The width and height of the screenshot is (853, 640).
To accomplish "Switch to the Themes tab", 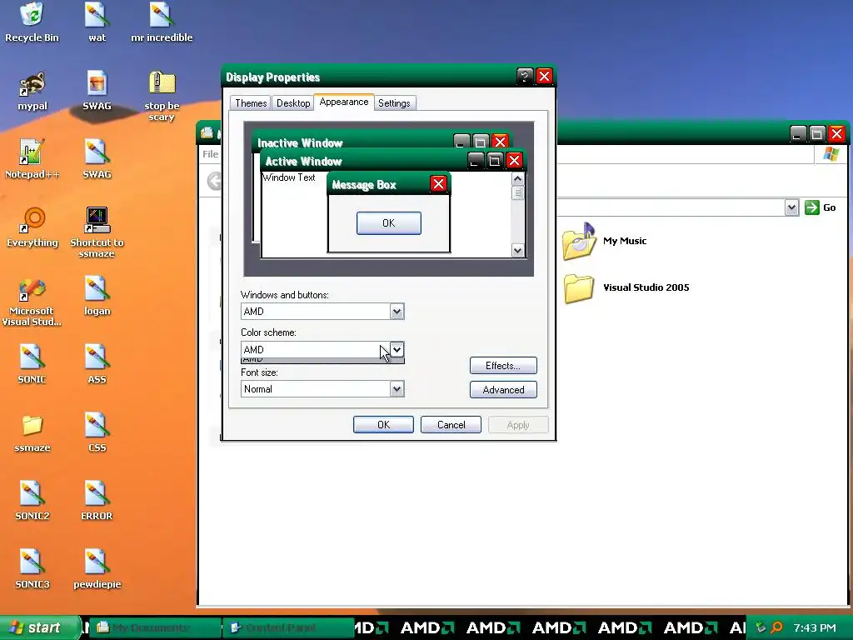I will coord(251,102).
